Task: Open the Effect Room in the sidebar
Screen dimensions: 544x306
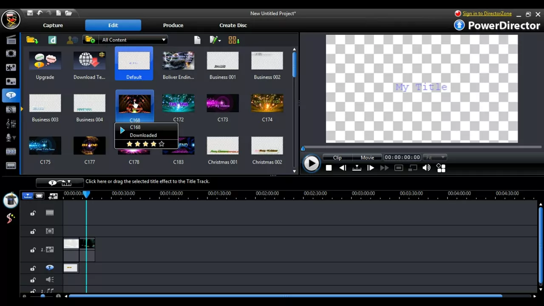Action: pos(11,54)
